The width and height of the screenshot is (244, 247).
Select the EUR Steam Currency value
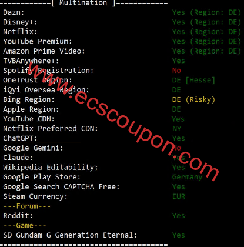point(179,196)
